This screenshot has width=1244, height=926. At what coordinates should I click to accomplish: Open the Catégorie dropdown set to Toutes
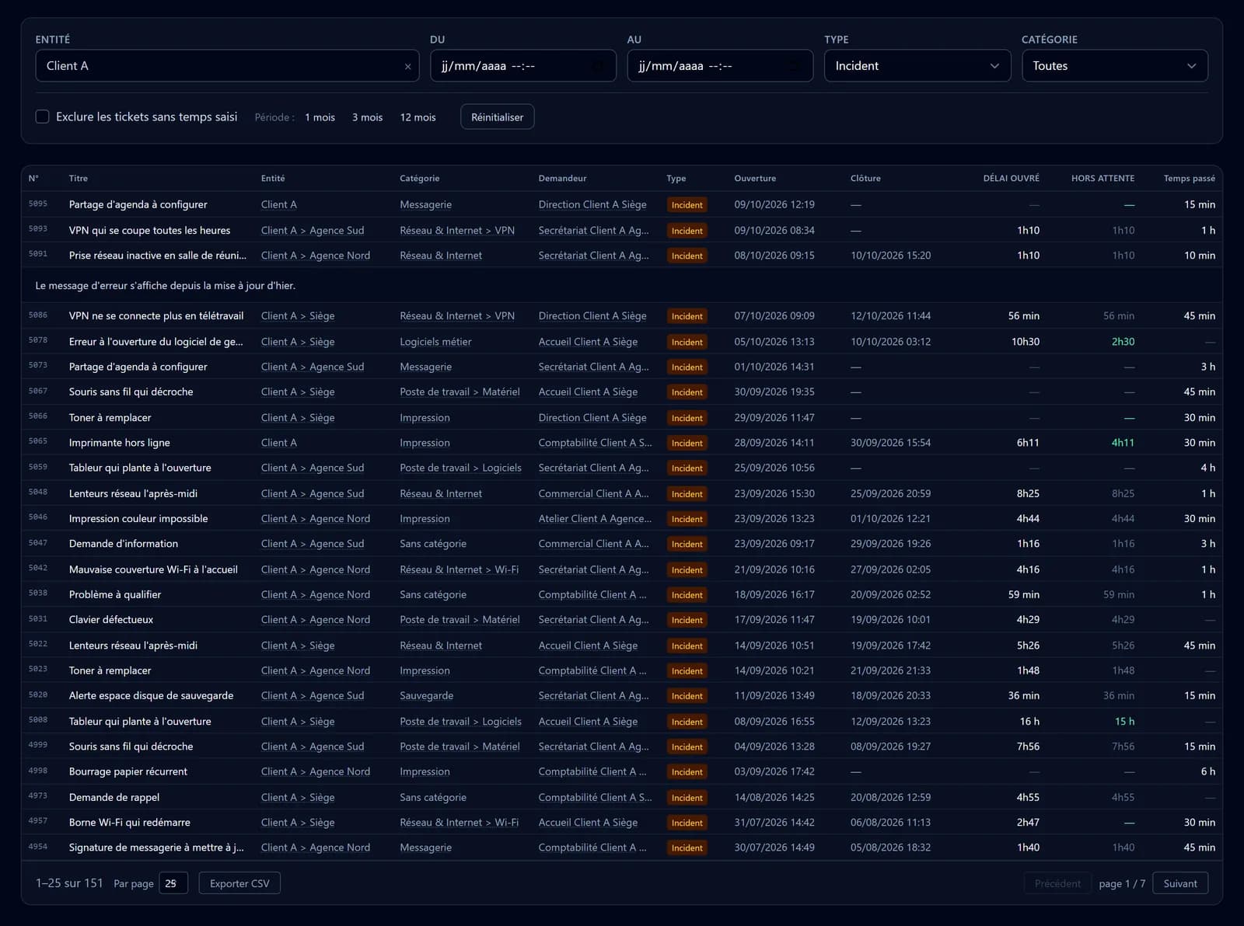[x=1114, y=66]
